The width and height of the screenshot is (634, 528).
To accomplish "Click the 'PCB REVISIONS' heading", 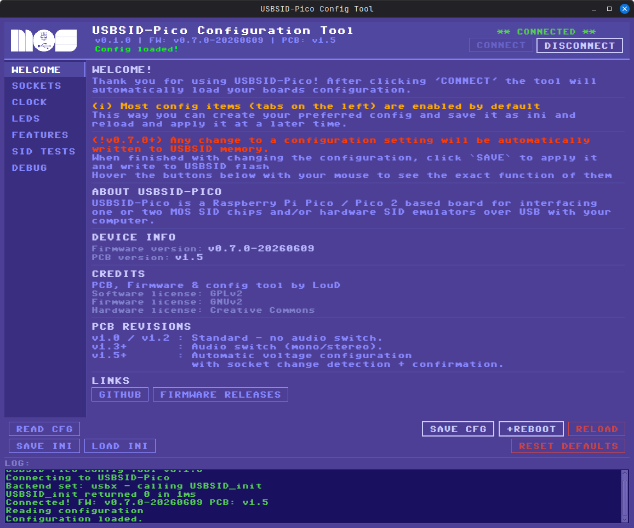I will coord(141,326).
